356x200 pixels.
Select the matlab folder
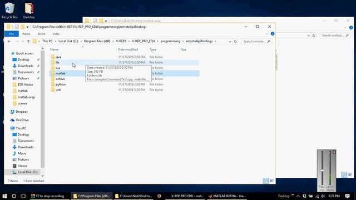(124, 73)
